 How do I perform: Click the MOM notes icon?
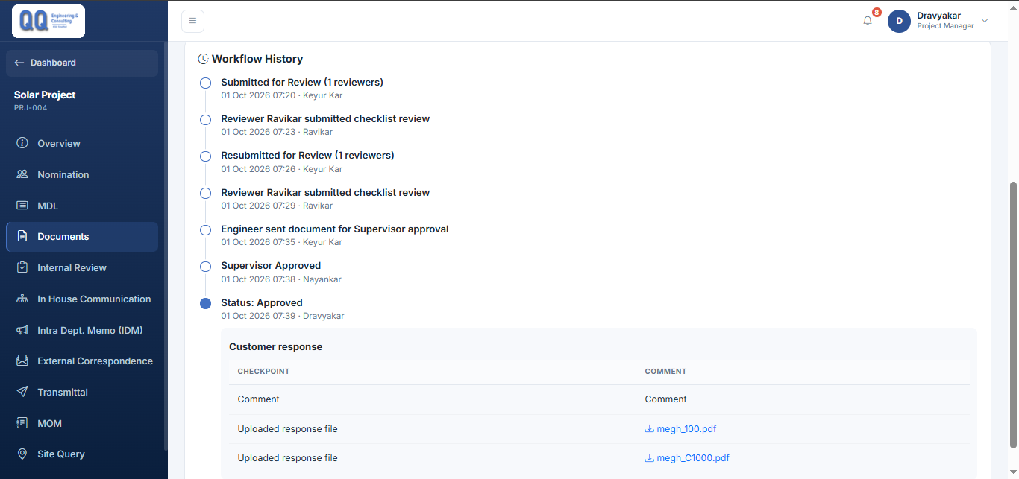pyautogui.click(x=22, y=423)
